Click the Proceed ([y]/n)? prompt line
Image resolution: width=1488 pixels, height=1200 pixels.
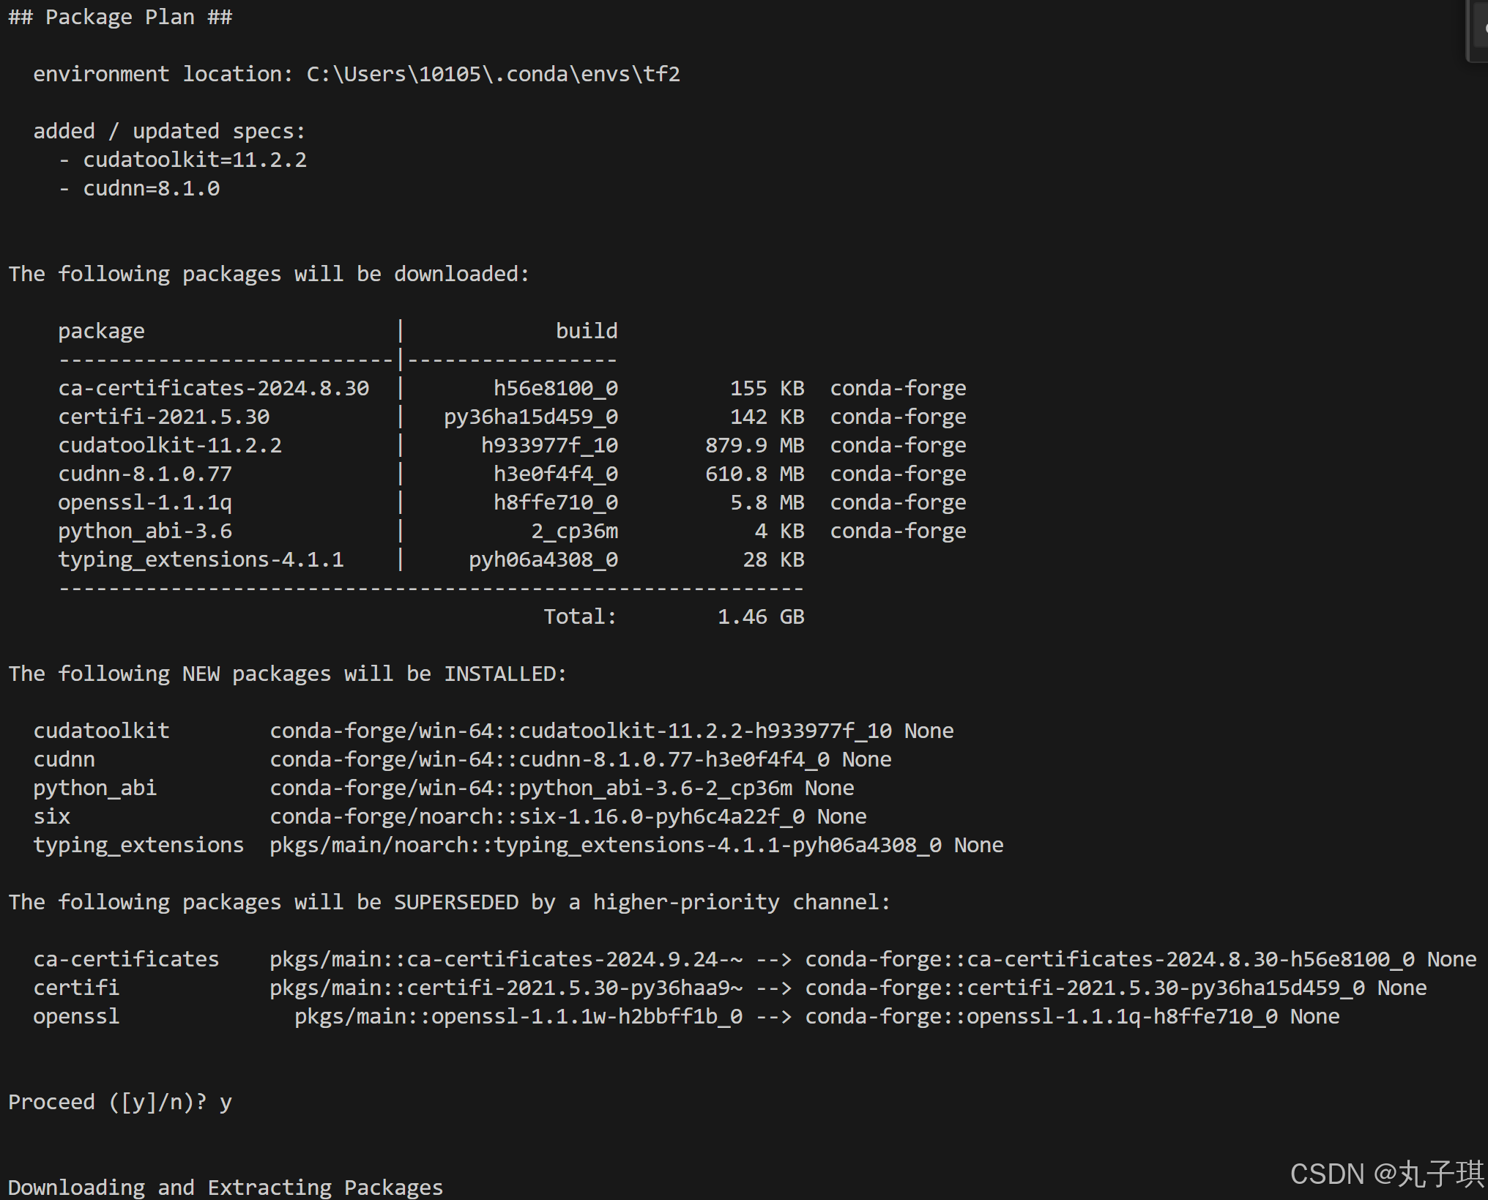coord(106,1101)
